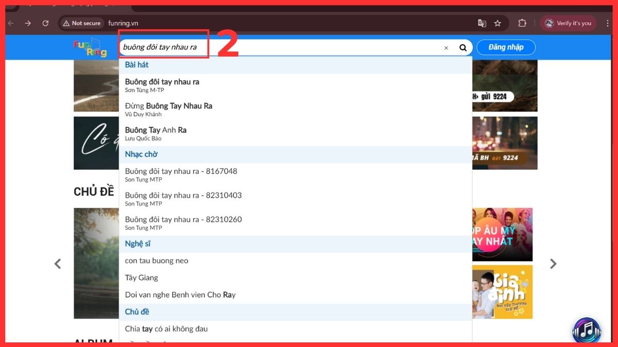Image resolution: width=618 pixels, height=347 pixels.
Task: Select artist con tau buong neo
Action: click(x=296, y=261)
